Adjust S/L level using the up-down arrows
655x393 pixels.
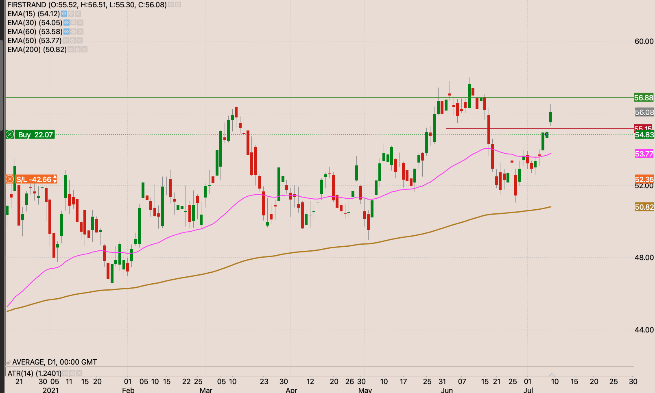coord(55,179)
